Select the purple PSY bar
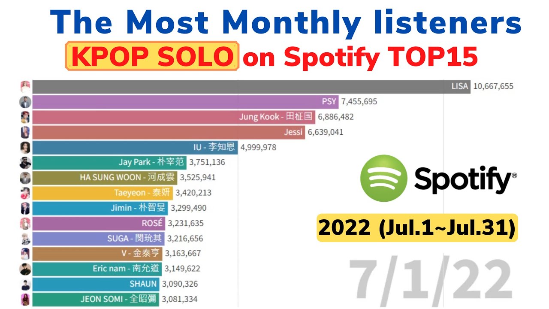The height and width of the screenshot is (309, 549). point(185,102)
